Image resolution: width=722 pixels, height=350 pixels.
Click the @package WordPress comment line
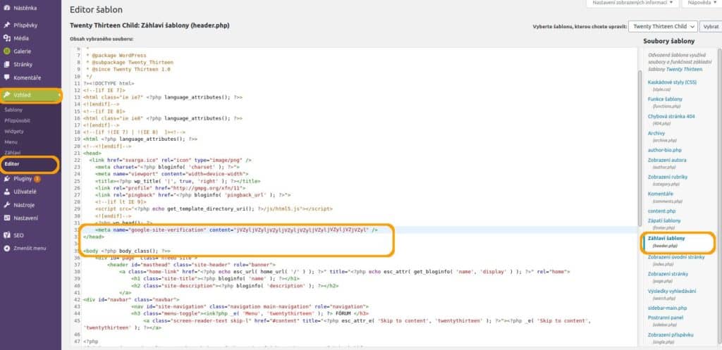[x=116, y=55]
